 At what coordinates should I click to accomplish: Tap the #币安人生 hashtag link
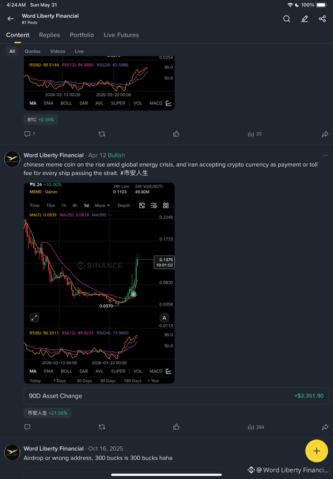[x=134, y=173]
